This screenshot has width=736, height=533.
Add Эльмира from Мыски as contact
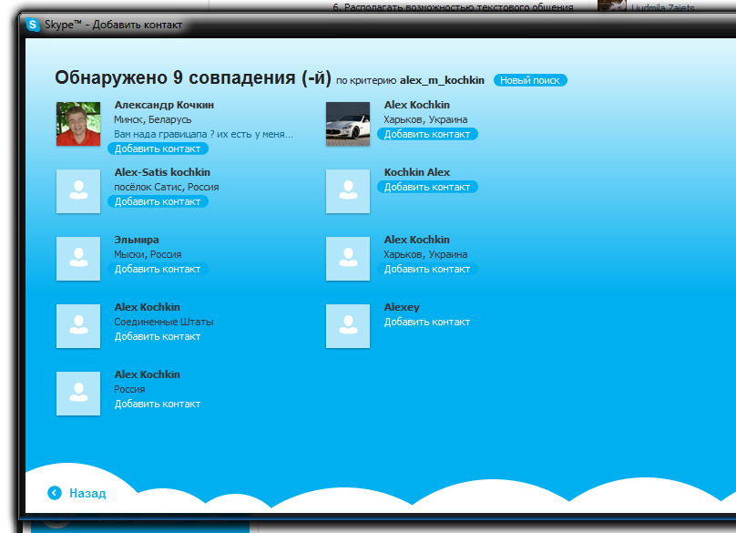coord(158,269)
